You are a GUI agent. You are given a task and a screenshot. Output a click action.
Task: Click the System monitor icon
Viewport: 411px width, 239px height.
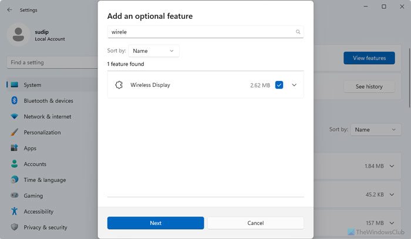coord(15,85)
